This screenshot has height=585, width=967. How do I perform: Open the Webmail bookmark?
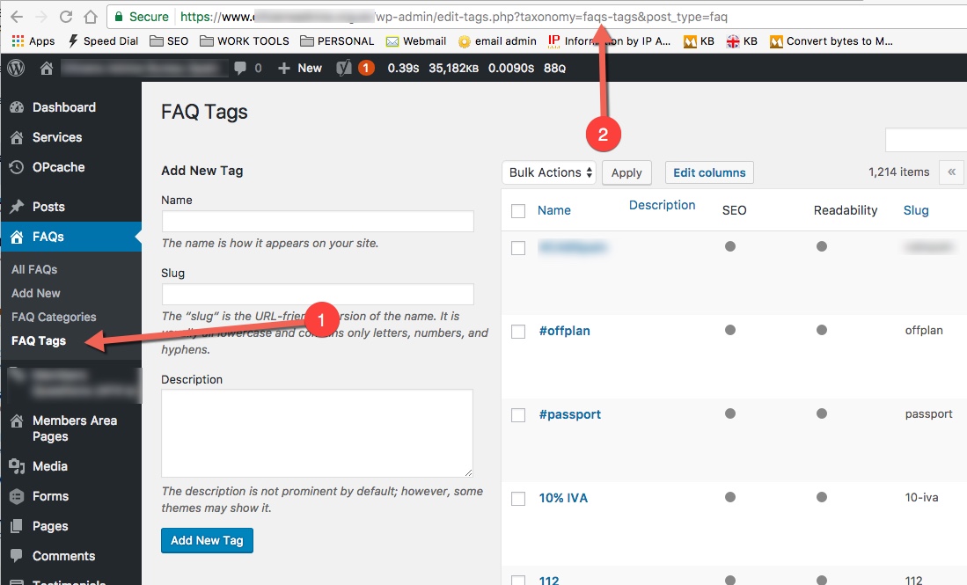(416, 41)
